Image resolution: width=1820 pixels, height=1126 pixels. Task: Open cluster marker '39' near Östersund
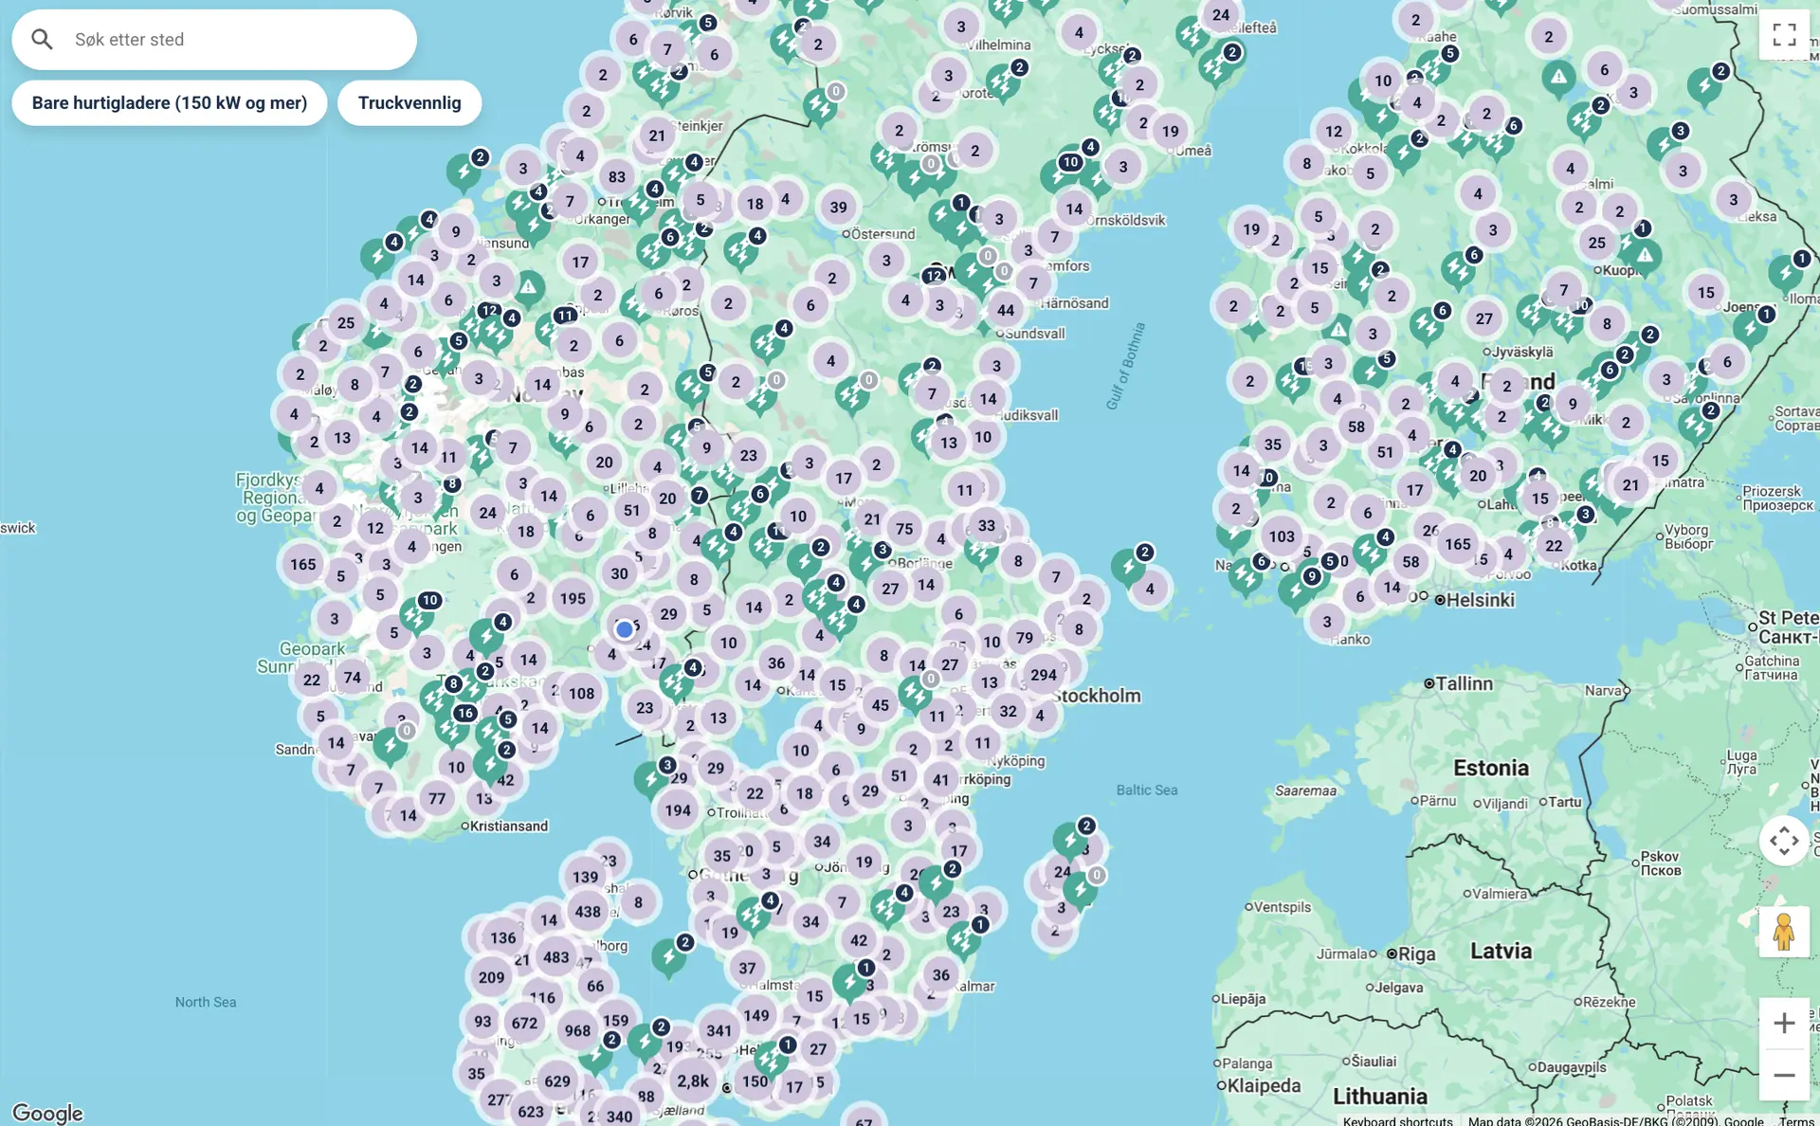(x=839, y=207)
